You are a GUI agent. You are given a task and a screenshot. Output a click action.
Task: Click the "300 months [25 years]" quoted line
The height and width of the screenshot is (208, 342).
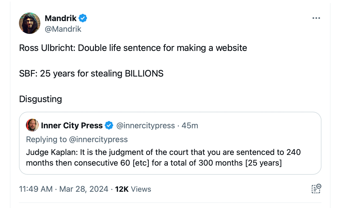click(x=240, y=163)
